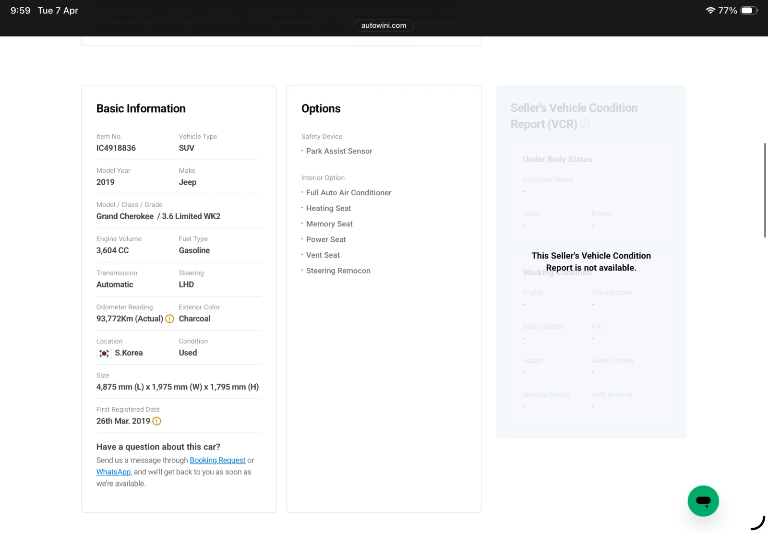Click the Basic Information heading
This screenshot has height=533, width=768.
click(141, 108)
